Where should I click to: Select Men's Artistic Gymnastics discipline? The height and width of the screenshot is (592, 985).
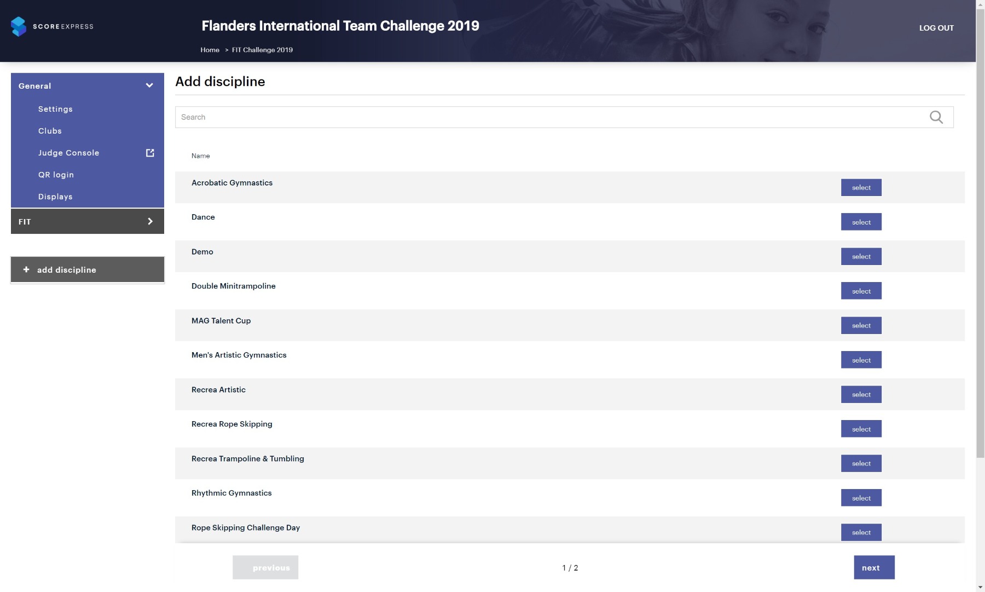[x=861, y=360]
